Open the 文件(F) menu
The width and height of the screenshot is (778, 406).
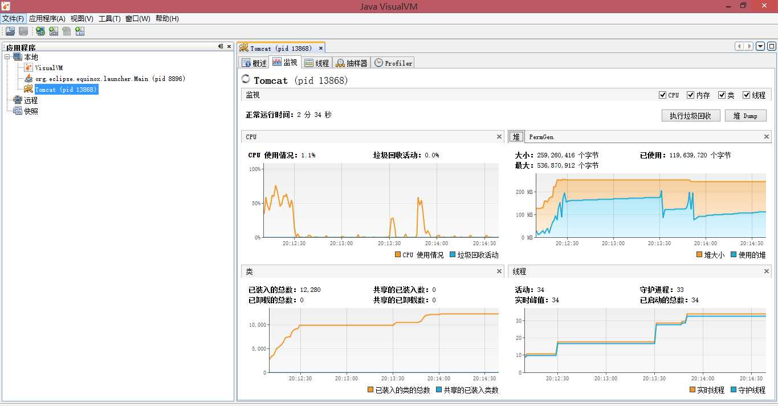click(x=13, y=19)
